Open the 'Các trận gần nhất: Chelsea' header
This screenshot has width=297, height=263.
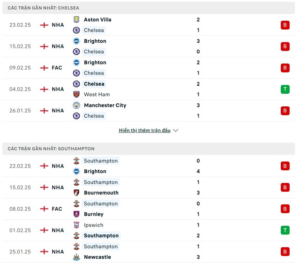pyautogui.click(x=43, y=8)
